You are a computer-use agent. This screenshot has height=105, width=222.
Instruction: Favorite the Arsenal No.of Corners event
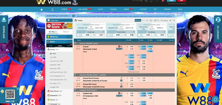pyautogui.click(x=121, y=78)
